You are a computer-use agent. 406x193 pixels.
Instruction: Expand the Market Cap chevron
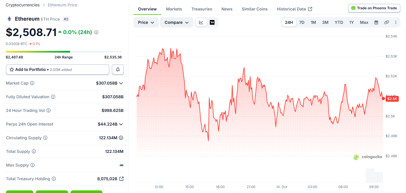(121, 83)
